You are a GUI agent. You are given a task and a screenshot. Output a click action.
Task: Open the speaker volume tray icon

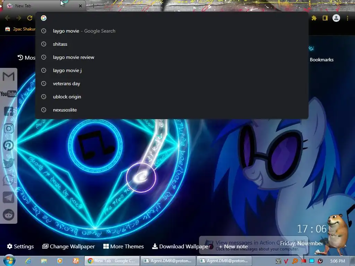320,261
